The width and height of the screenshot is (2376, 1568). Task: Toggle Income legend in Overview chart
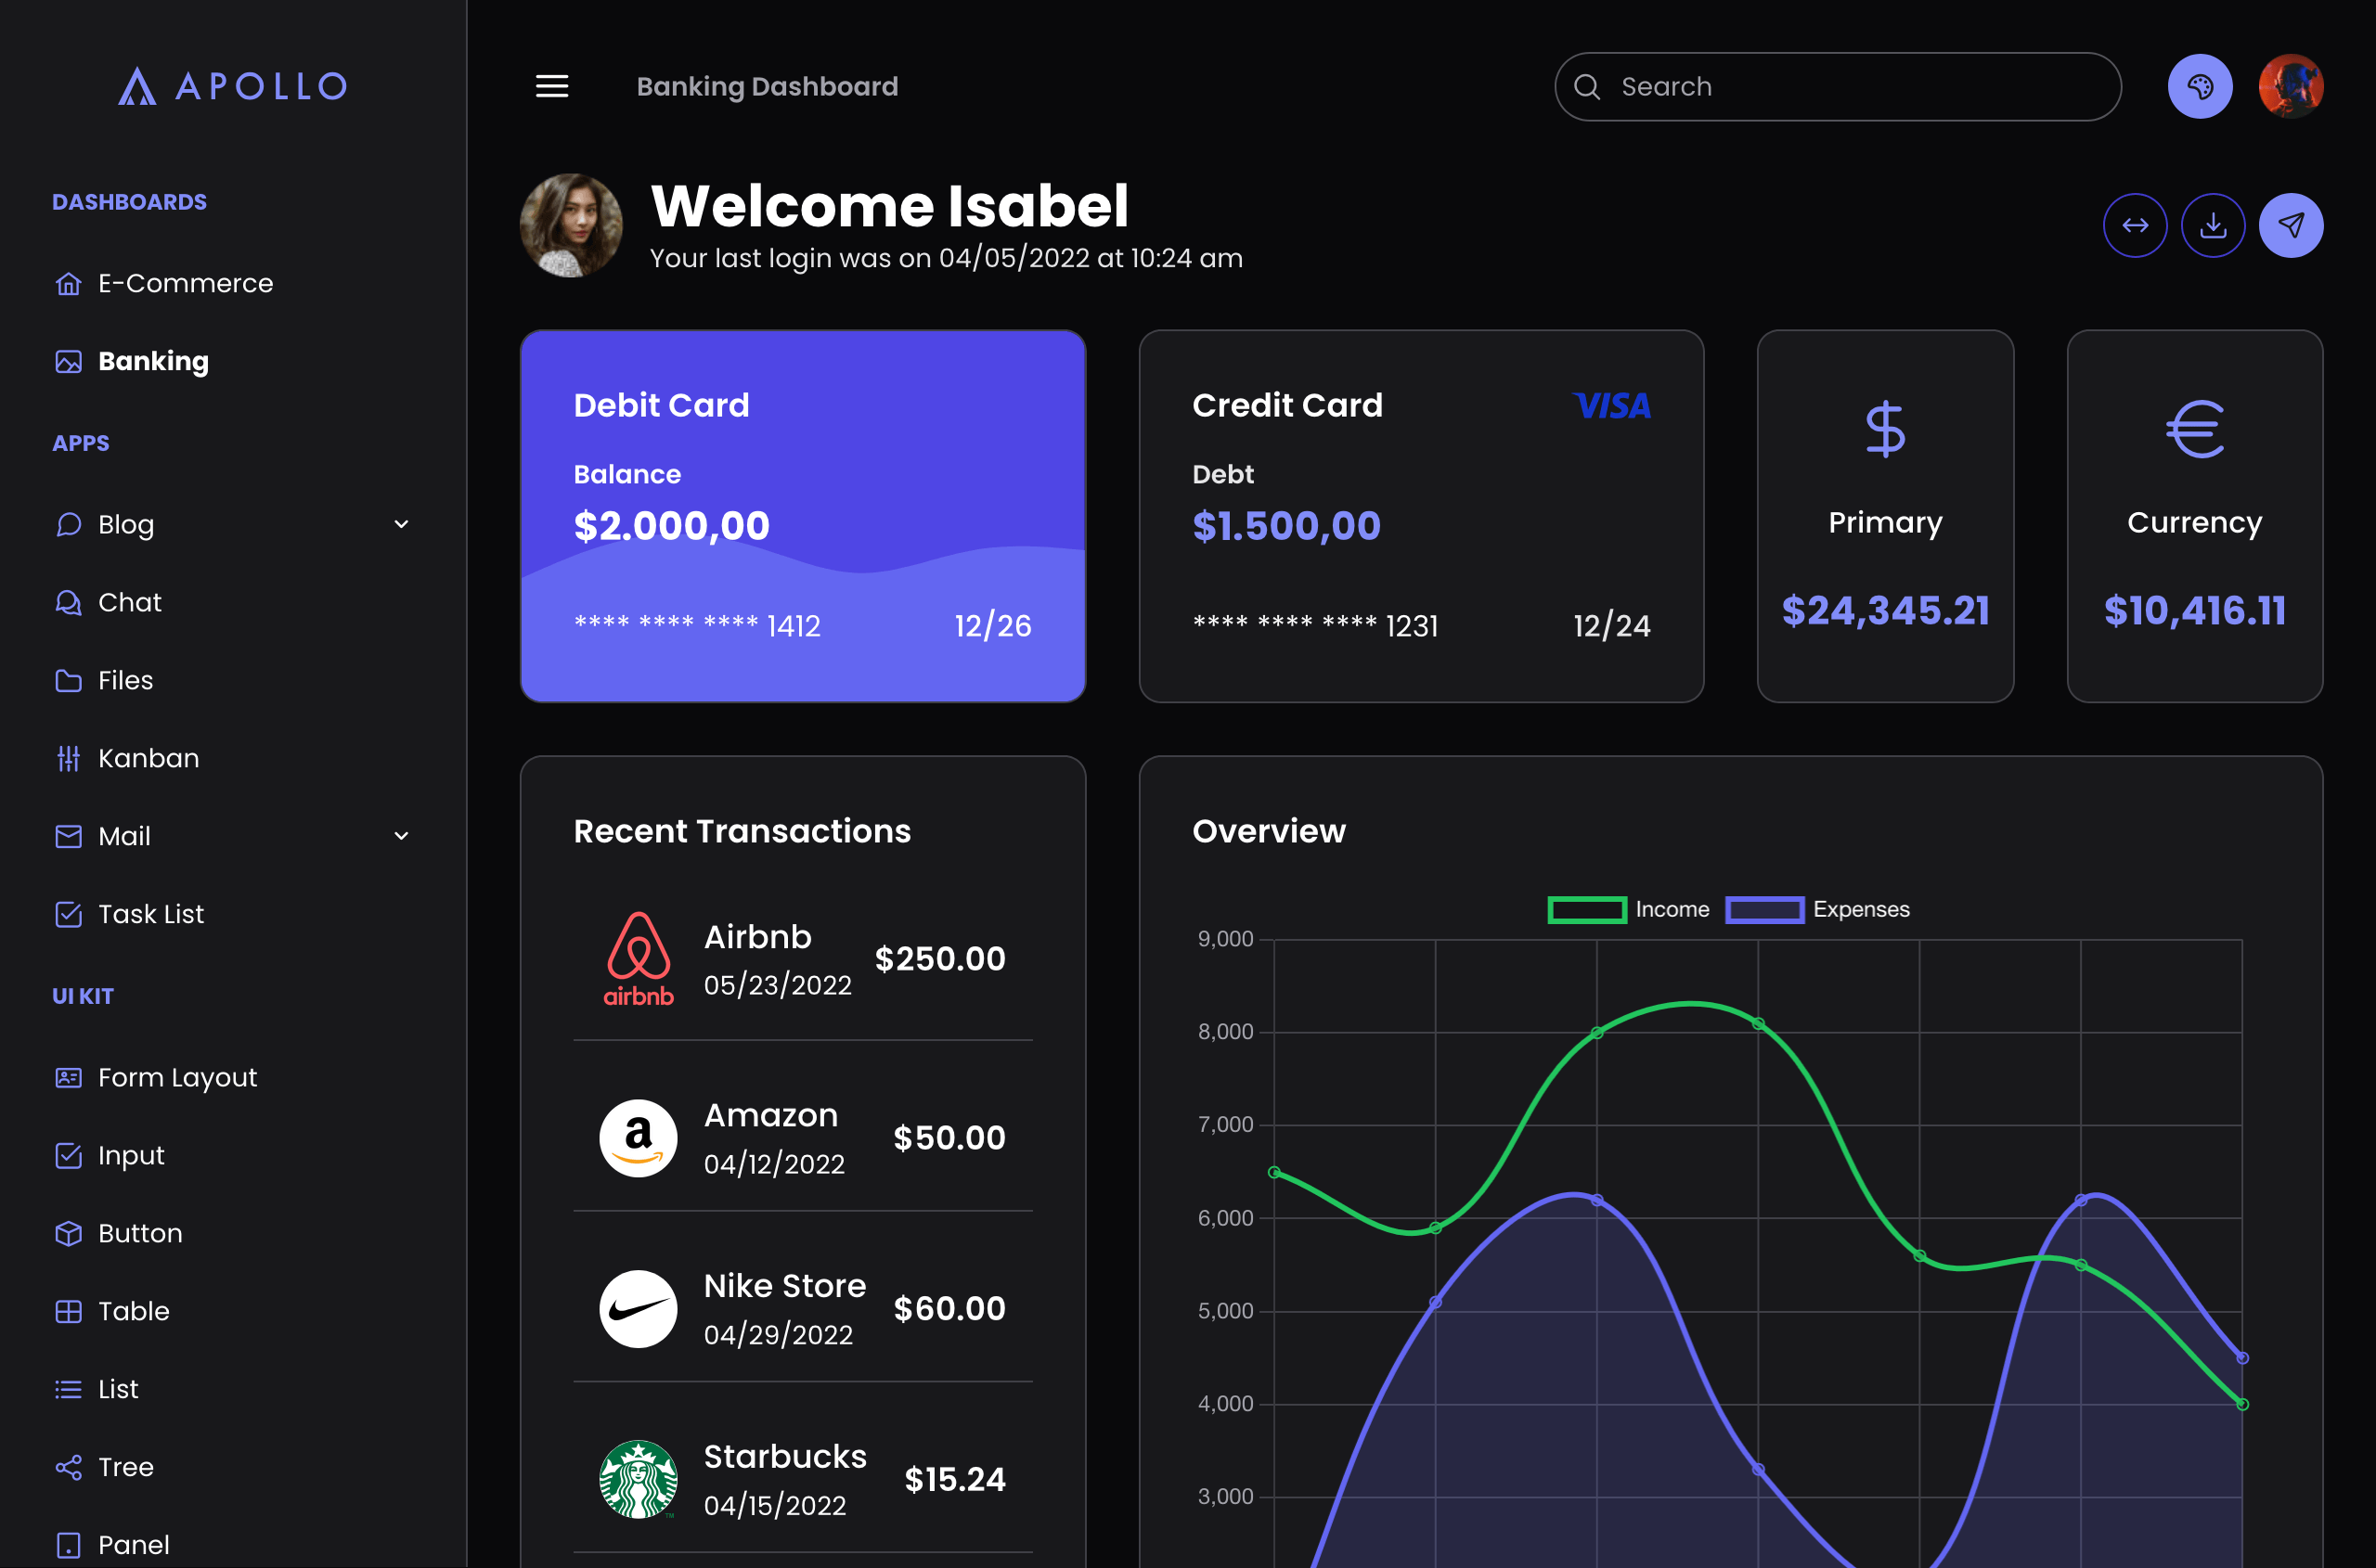click(1628, 909)
